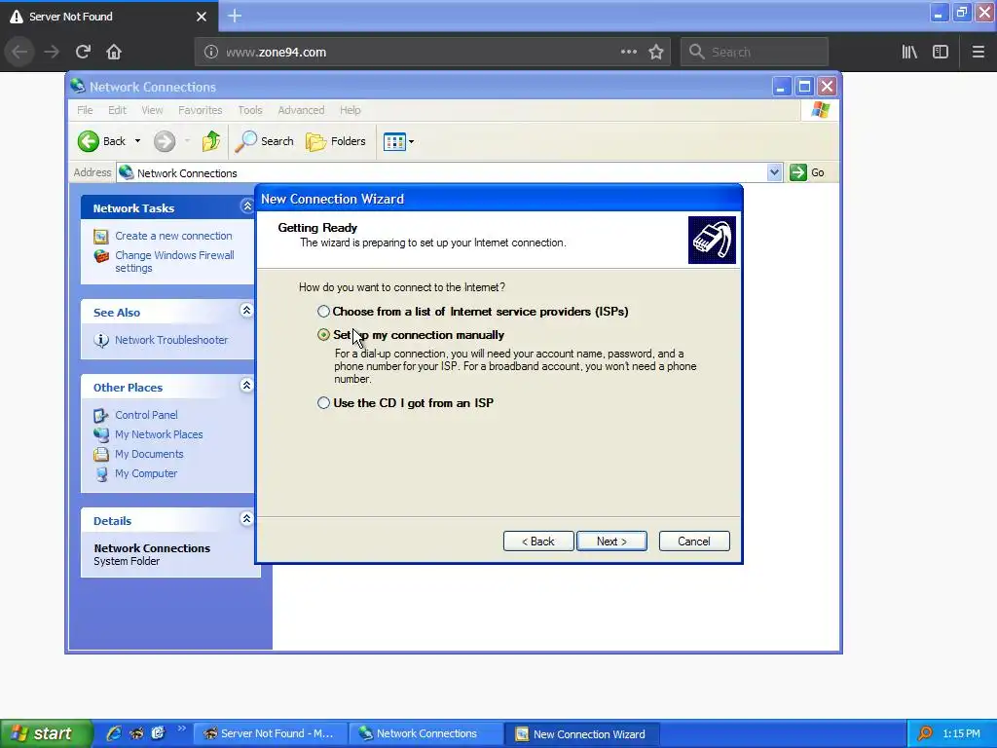
Task: Collapse the Details panel
Action: click(246, 519)
